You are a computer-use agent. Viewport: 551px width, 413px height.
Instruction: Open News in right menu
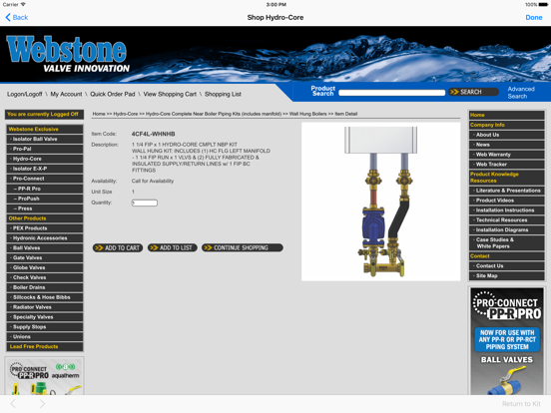click(x=507, y=145)
